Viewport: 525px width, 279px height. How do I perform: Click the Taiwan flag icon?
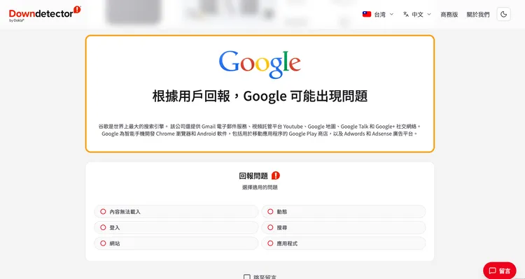[367, 14]
